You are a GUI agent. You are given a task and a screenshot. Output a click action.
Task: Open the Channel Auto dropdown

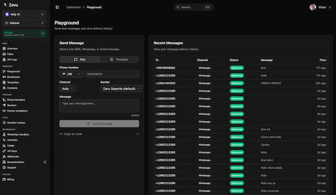(x=67, y=89)
